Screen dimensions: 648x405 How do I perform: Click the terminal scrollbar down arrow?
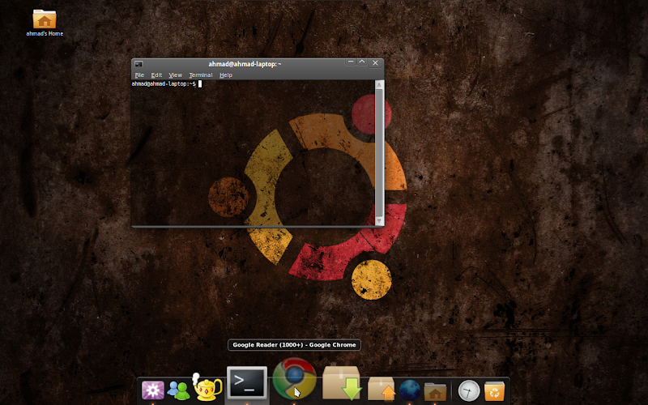click(379, 221)
